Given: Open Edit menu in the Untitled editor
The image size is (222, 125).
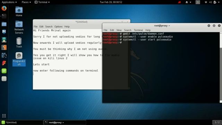Looking at the screenshot, I should point(41,26).
